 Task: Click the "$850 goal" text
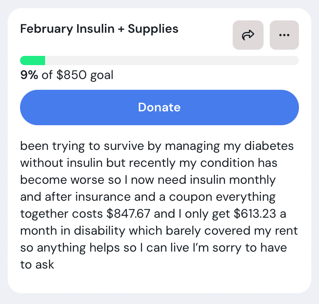coord(85,75)
